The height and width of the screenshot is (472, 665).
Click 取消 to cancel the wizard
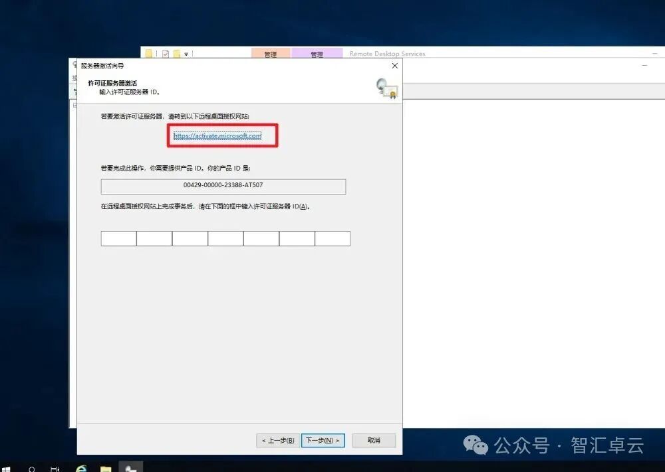[x=373, y=440]
